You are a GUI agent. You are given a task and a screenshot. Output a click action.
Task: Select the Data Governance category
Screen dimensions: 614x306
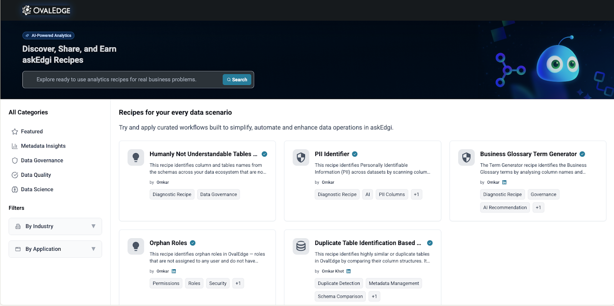pos(42,161)
